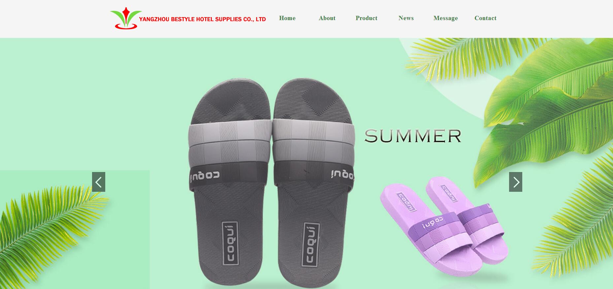The image size is (613, 289).
Task: Select News in the navigation bar
Action: pyautogui.click(x=406, y=18)
